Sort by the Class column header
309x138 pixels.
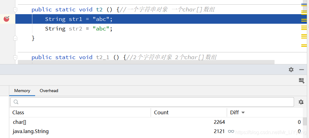pyautogui.click(x=81, y=112)
